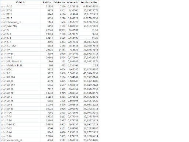This screenshot has width=189, height=142.
Task: Select the ussr:IS-7 vehicle cell
Action: click(x=20, y=42)
